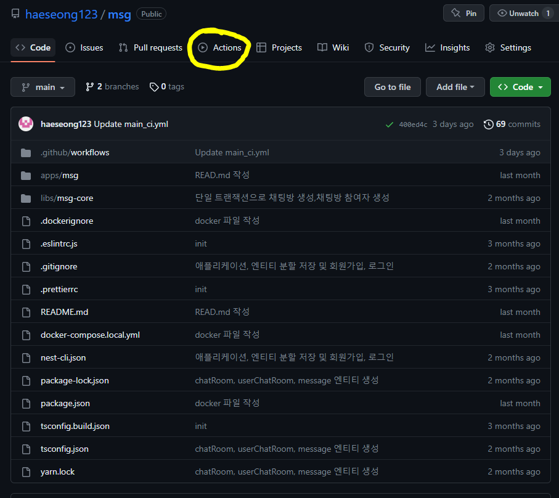Pin this repository
Image resolution: width=559 pixels, height=498 pixels.
(463, 14)
